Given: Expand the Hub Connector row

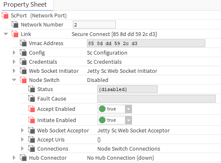Looking at the screenshot, I should tap(14, 158).
